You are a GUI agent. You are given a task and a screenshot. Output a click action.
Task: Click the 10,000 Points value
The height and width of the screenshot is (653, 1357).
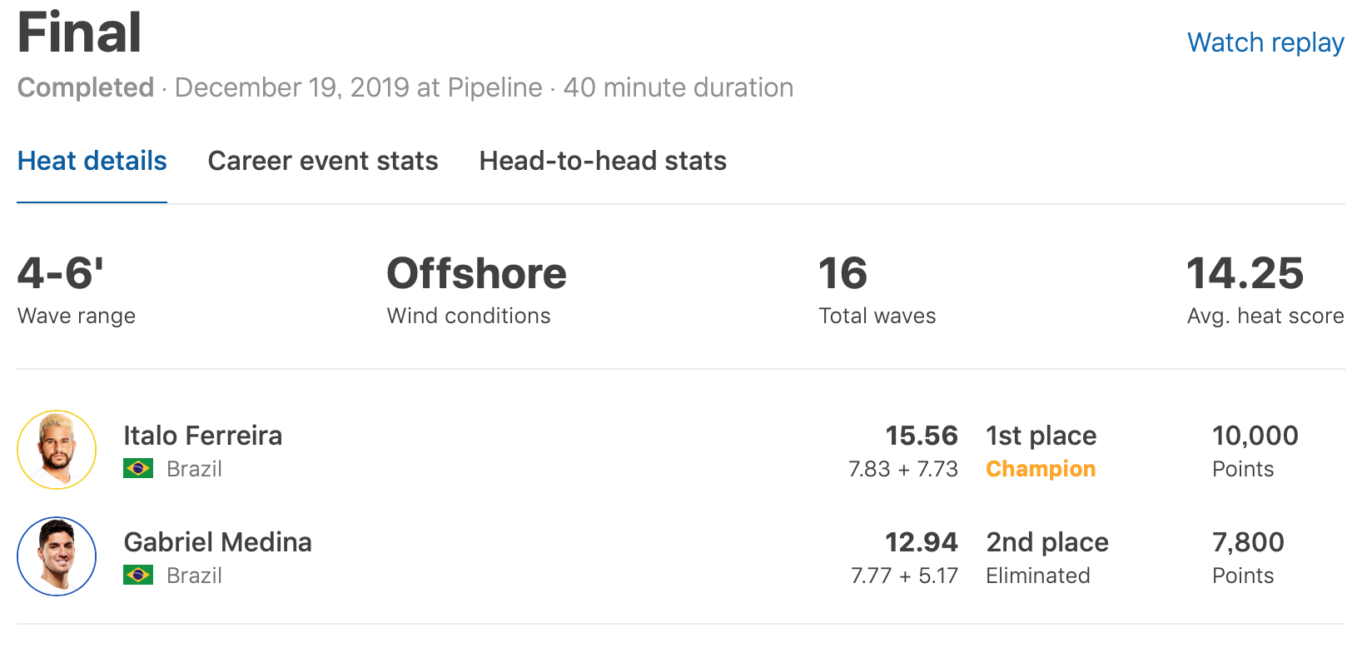tap(1255, 436)
